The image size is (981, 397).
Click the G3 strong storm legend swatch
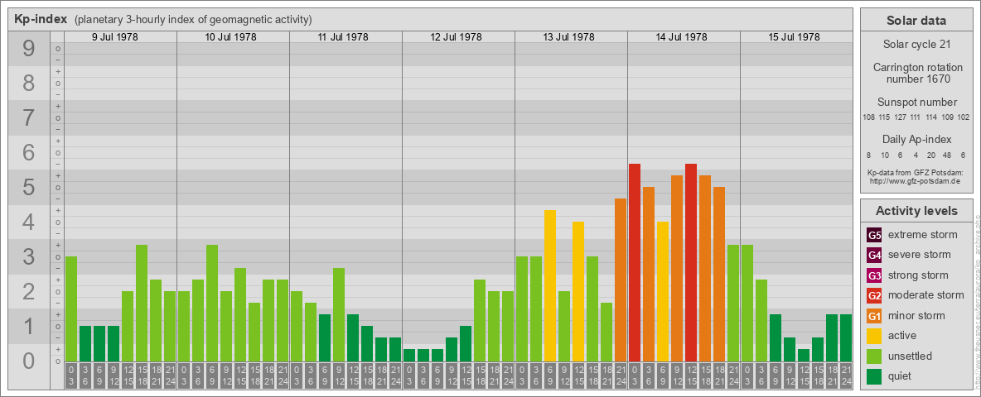(874, 275)
